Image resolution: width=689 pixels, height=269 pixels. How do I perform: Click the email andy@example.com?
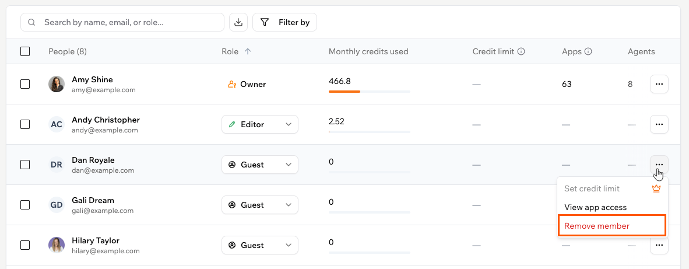[104, 130]
